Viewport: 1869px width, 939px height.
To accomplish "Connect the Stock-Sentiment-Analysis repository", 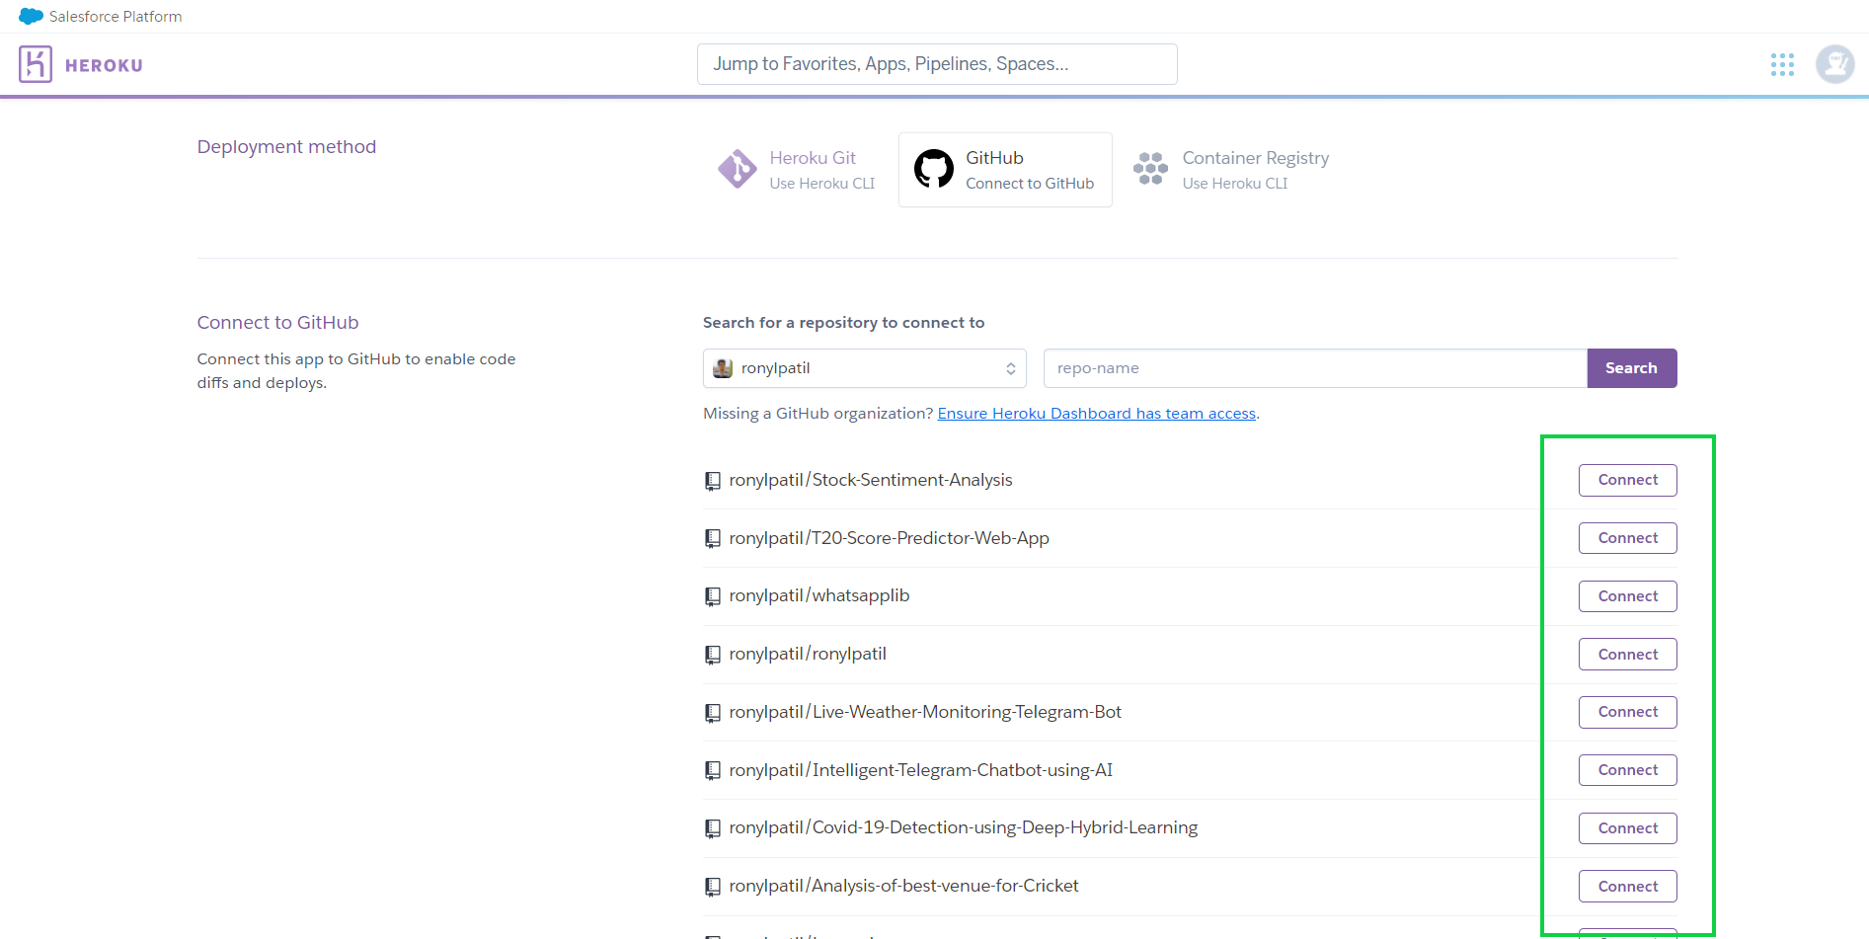I will (1628, 480).
